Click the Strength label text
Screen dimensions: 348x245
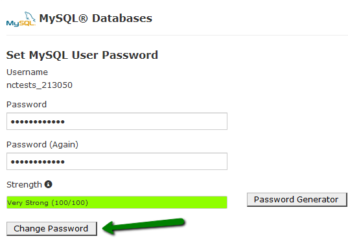(x=24, y=185)
